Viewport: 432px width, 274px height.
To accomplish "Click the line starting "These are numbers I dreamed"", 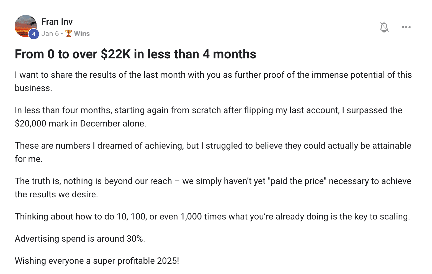I will coord(213,146).
